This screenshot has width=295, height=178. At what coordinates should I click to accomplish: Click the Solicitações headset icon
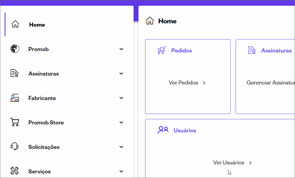coord(14,146)
